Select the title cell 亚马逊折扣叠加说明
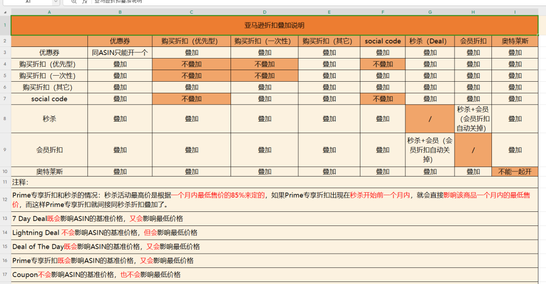 pyautogui.click(x=275, y=25)
